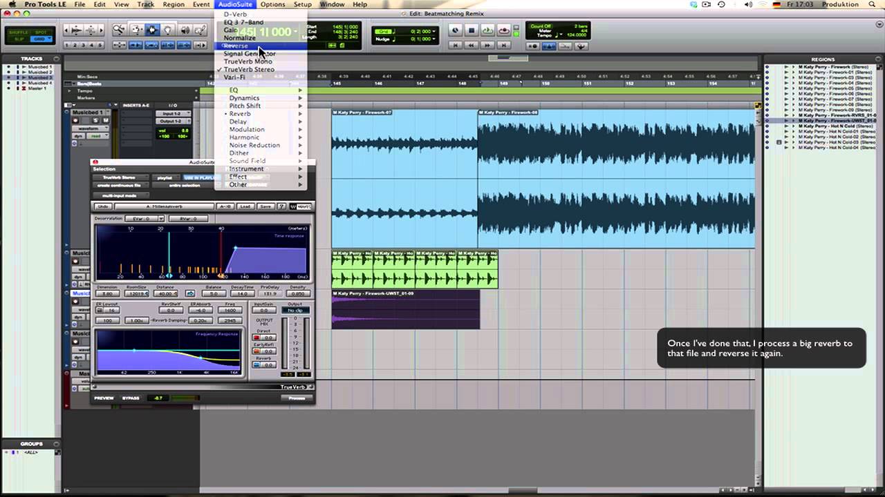Click the RoomSize value field
The height and width of the screenshot is (497, 885).
(x=137, y=293)
